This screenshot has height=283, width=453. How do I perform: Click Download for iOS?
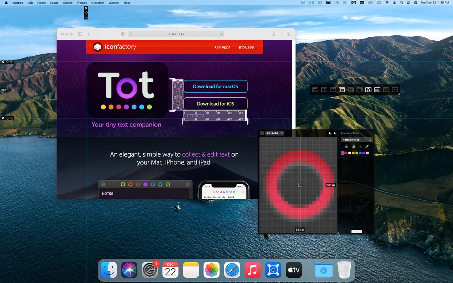click(x=216, y=104)
